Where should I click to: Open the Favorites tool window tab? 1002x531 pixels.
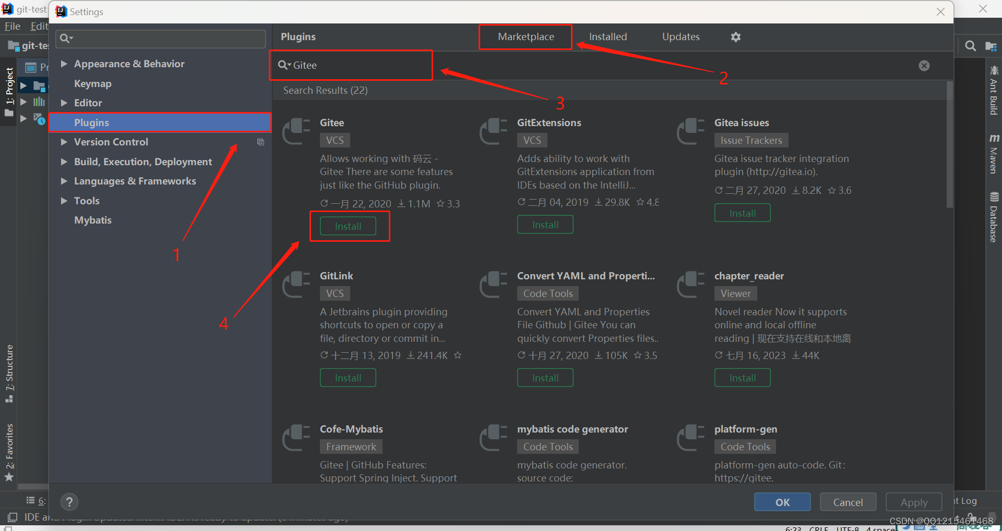pos(9,452)
